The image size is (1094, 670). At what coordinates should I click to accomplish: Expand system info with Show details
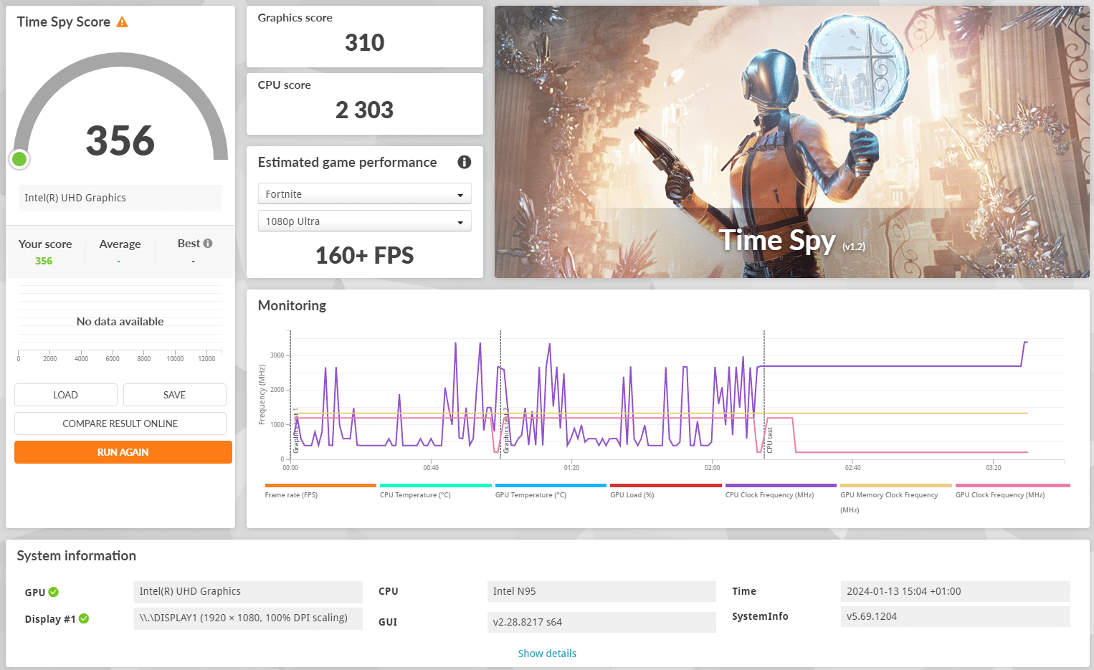(547, 654)
